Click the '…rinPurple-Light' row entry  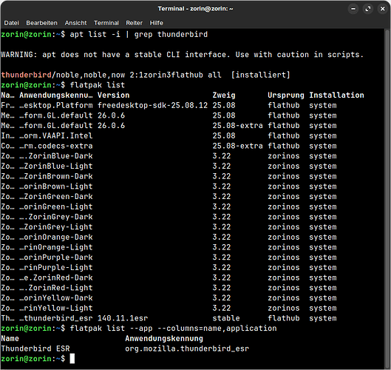coord(56,268)
